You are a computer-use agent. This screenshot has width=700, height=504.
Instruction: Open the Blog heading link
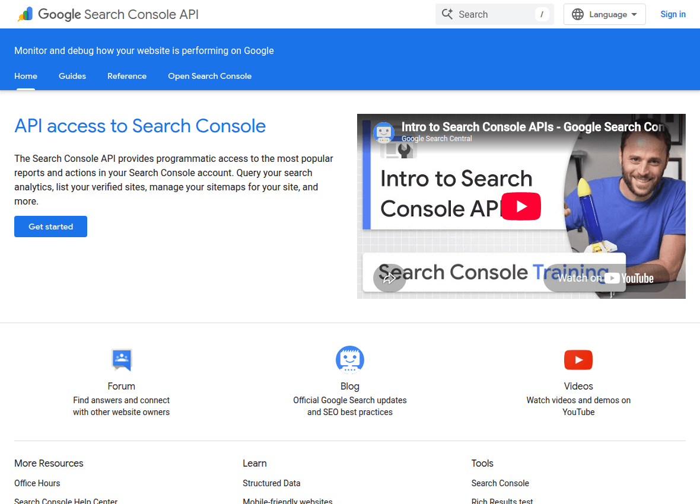tap(350, 386)
